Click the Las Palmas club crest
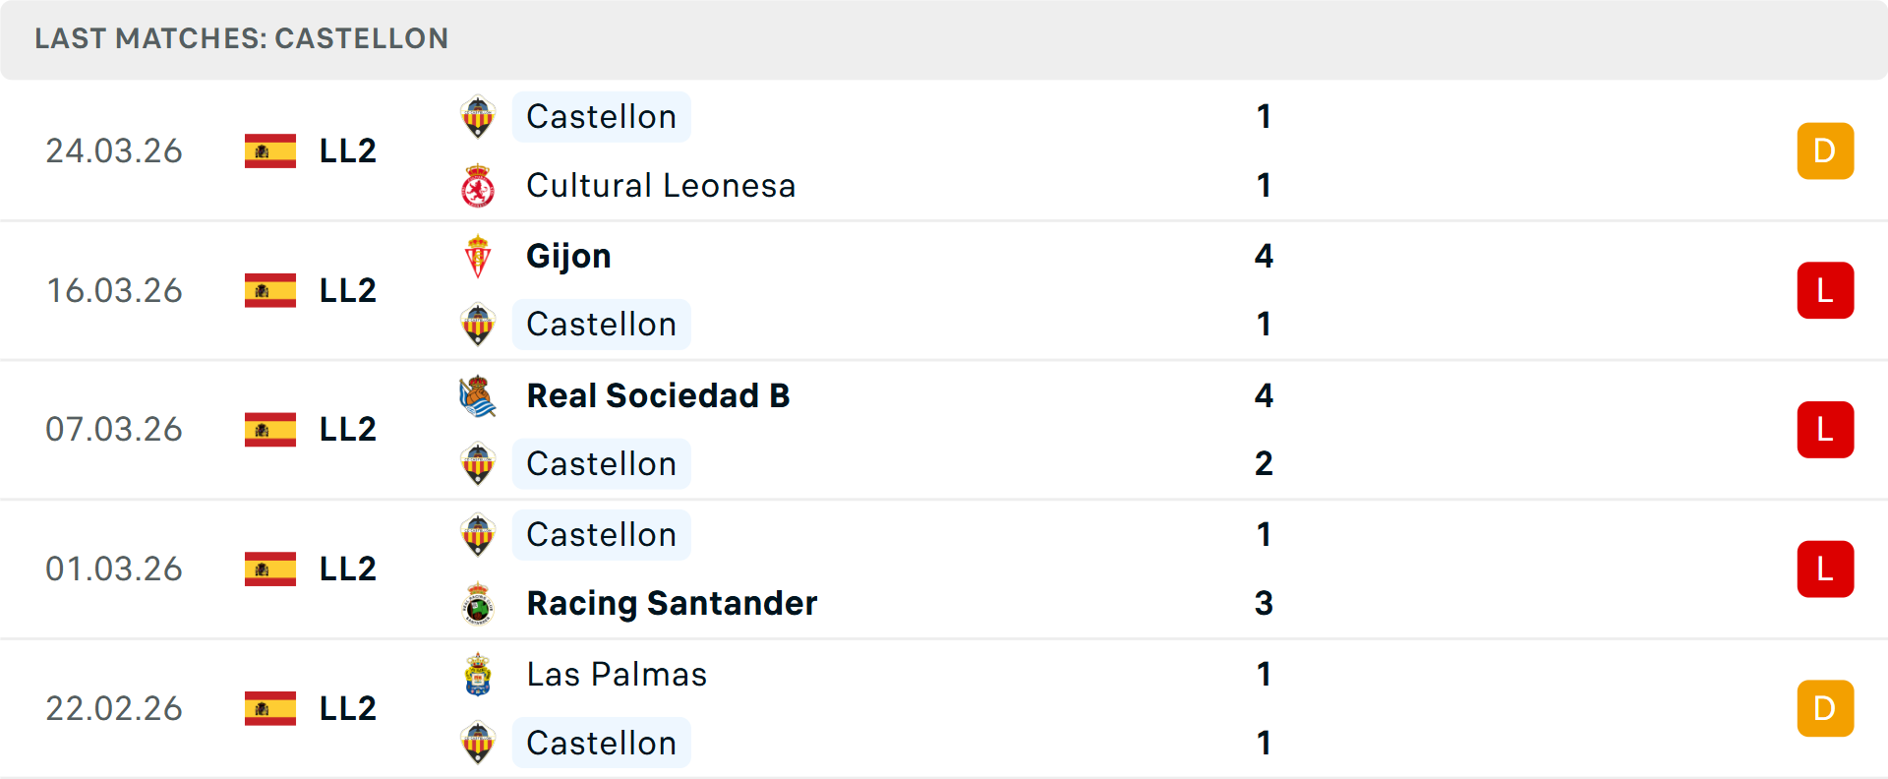 point(478,675)
